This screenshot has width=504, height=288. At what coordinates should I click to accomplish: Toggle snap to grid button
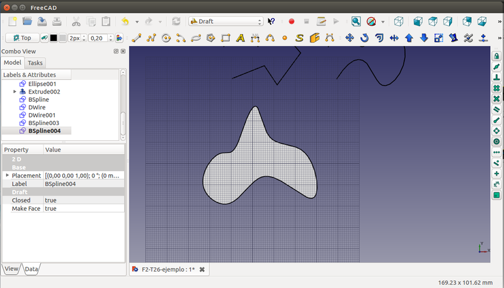click(496, 88)
